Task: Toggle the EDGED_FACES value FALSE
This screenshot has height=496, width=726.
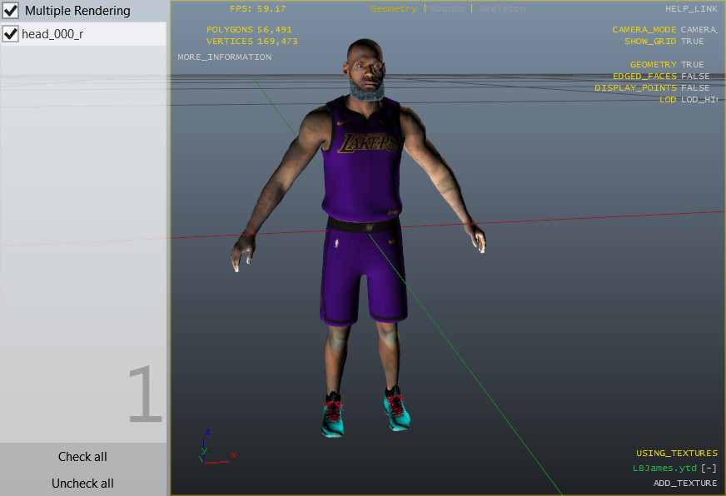Action: tap(695, 76)
